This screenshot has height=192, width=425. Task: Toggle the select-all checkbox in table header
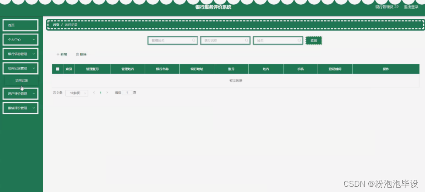point(58,69)
